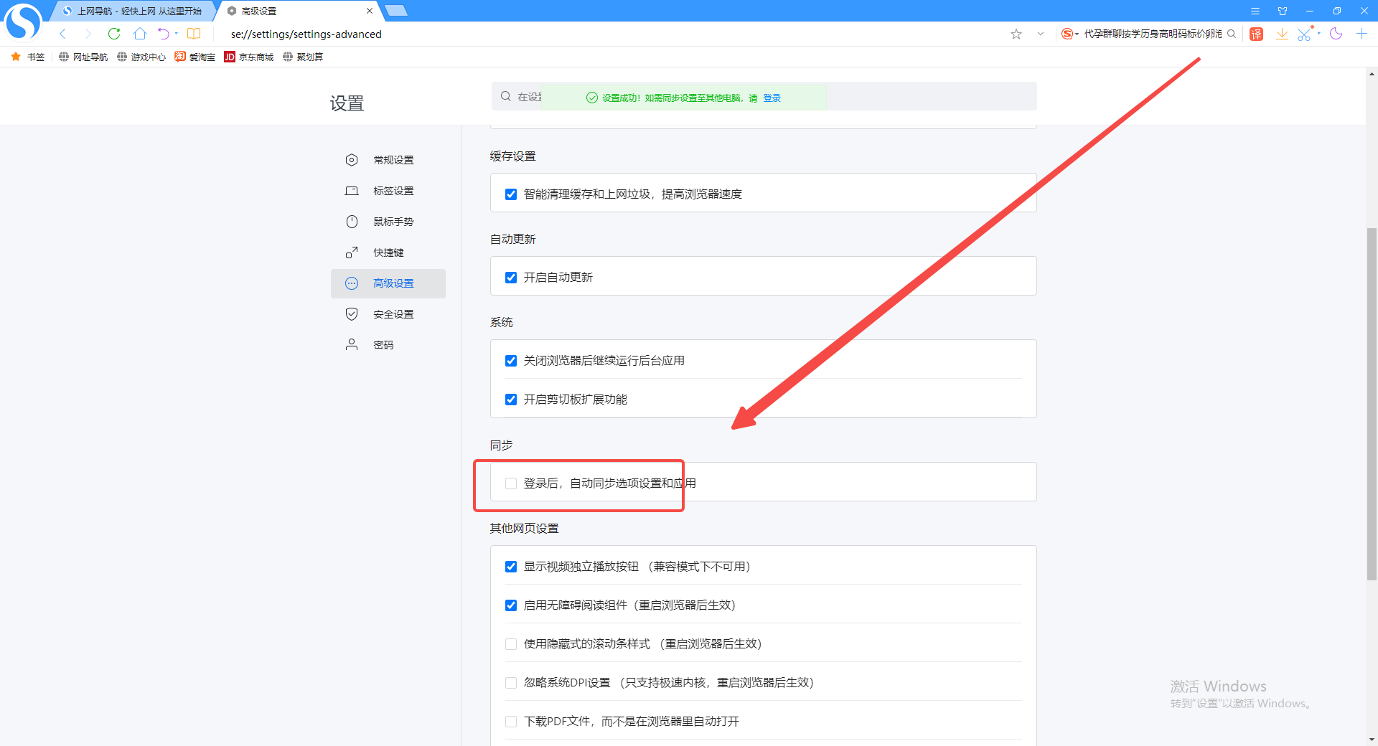Uncheck 关闭浏览器后继续运行后台应用 checkbox
The height and width of the screenshot is (746, 1378).
[511, 361]
